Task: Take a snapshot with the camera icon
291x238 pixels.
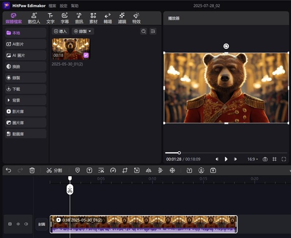Action: point(265,159)
